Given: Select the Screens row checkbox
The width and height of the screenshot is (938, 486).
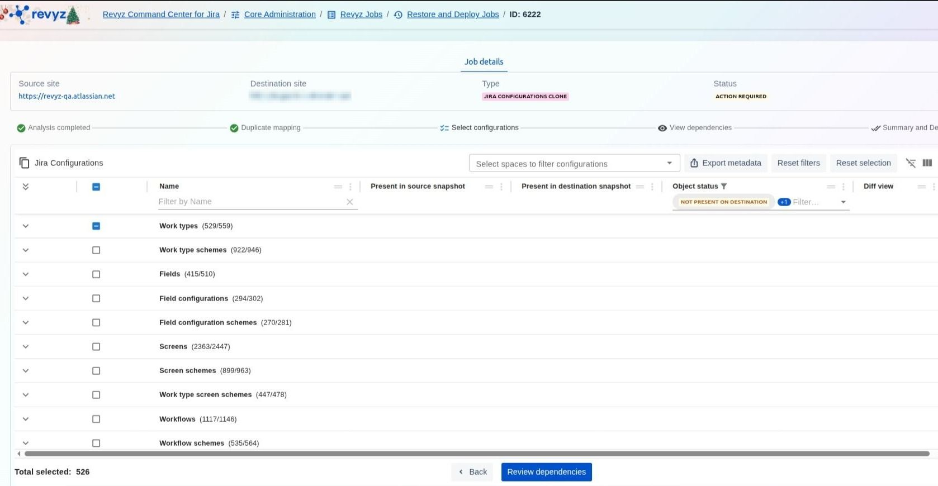Looking at the screenshot, I should pos(96,347).
